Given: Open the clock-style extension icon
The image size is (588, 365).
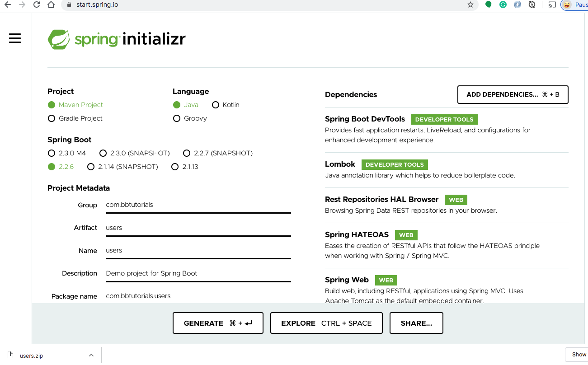Looking at the screenshot, I should click(532, 5).
